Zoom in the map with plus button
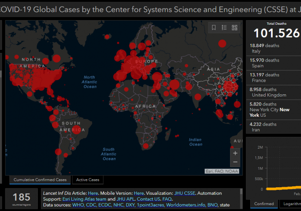Image resolution: width=301 pixels, height=211 pixels. point(235,153)
